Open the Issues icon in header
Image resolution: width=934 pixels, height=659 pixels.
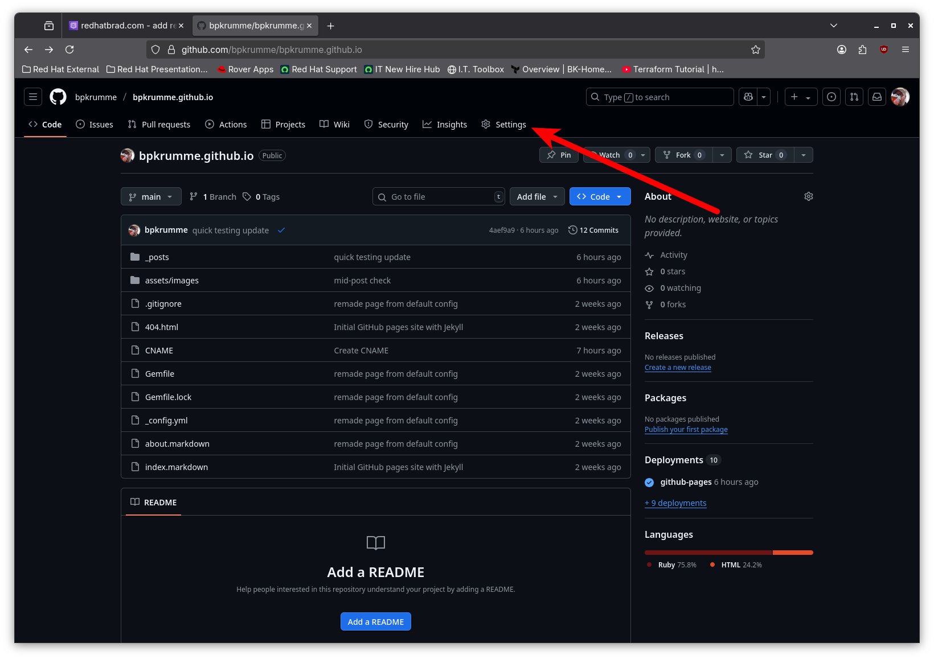[831, 97]
